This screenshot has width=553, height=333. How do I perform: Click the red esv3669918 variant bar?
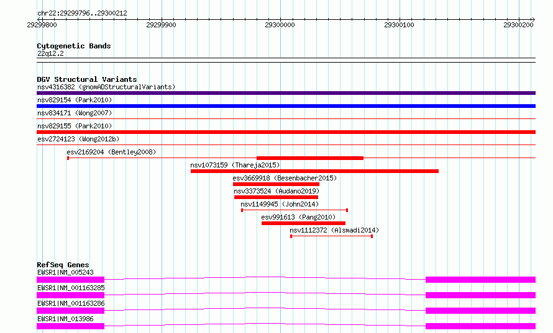pos(276,184)
